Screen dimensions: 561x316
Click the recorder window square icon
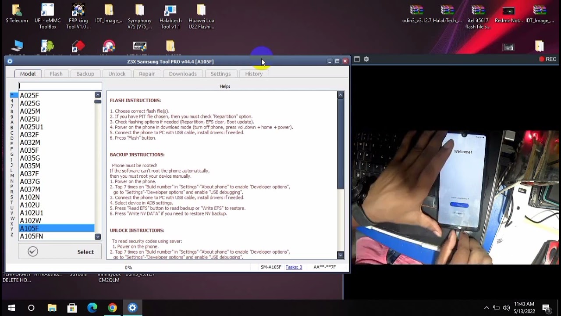(357, 59)
